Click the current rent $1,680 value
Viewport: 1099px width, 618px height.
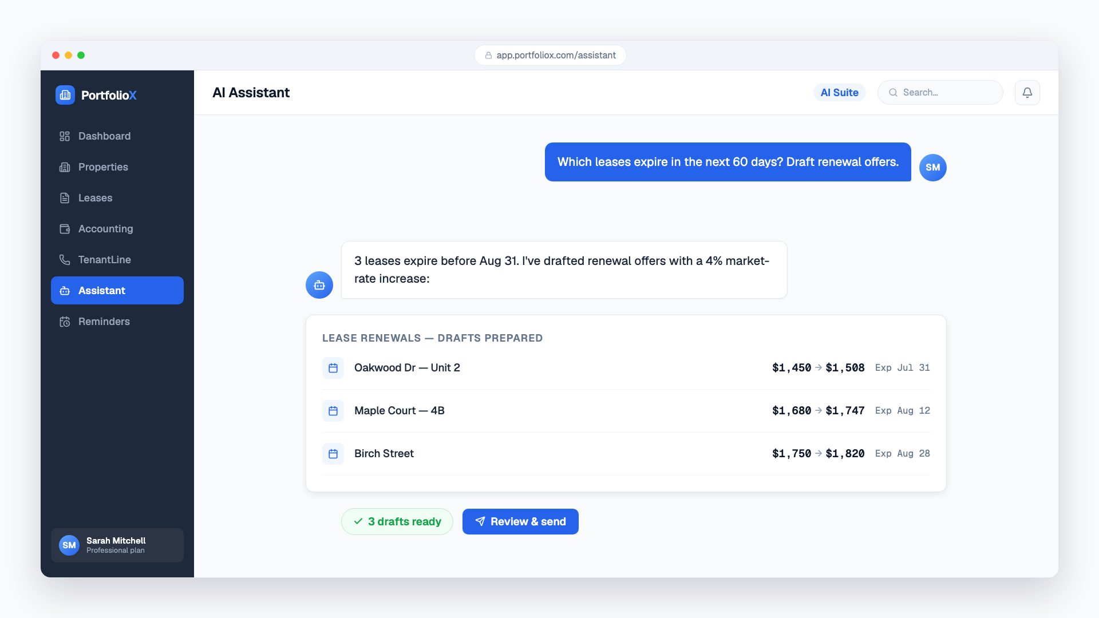pyautogui.click(x=792, y=411)
